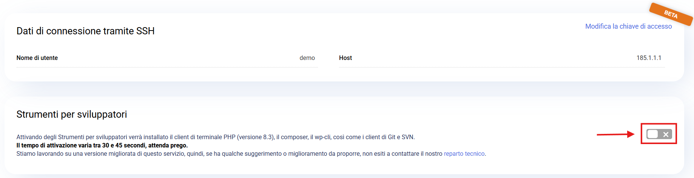
Task: Click the Host label
Action: point(345,58)
